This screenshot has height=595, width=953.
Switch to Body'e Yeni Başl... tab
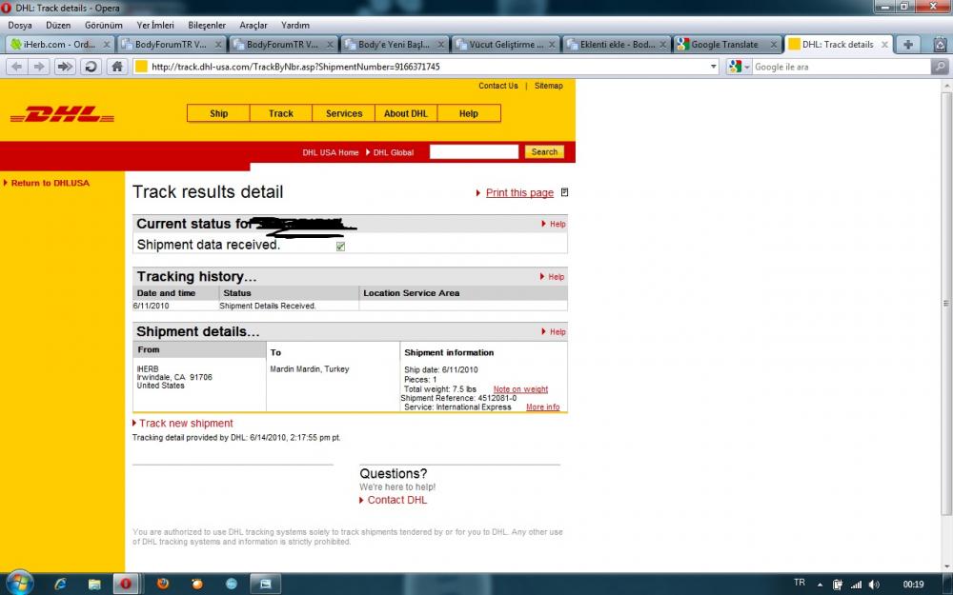tap(394, 45)
